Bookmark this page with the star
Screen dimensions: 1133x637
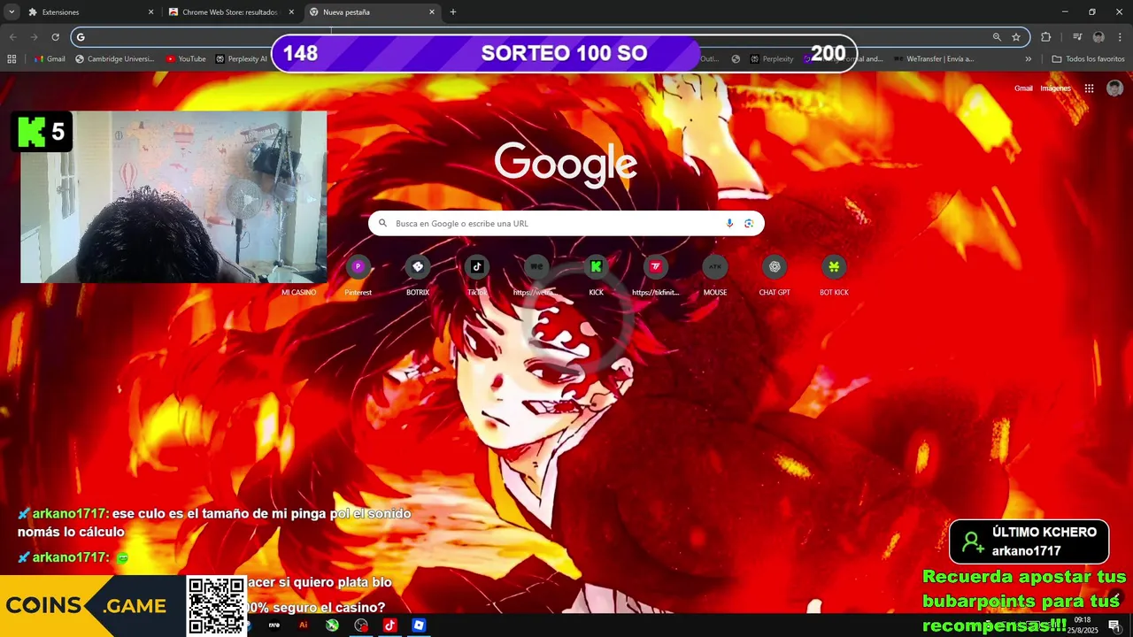1016,37
